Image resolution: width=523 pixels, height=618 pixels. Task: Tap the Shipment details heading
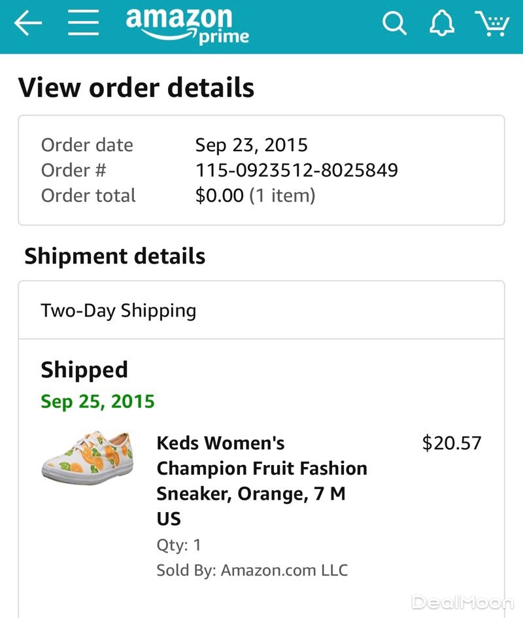[115, 256]
